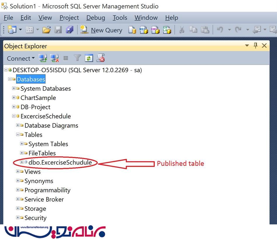Click the Database Engine Query icon
This screenshot has width=277, height=239.
tap(132, 30)
